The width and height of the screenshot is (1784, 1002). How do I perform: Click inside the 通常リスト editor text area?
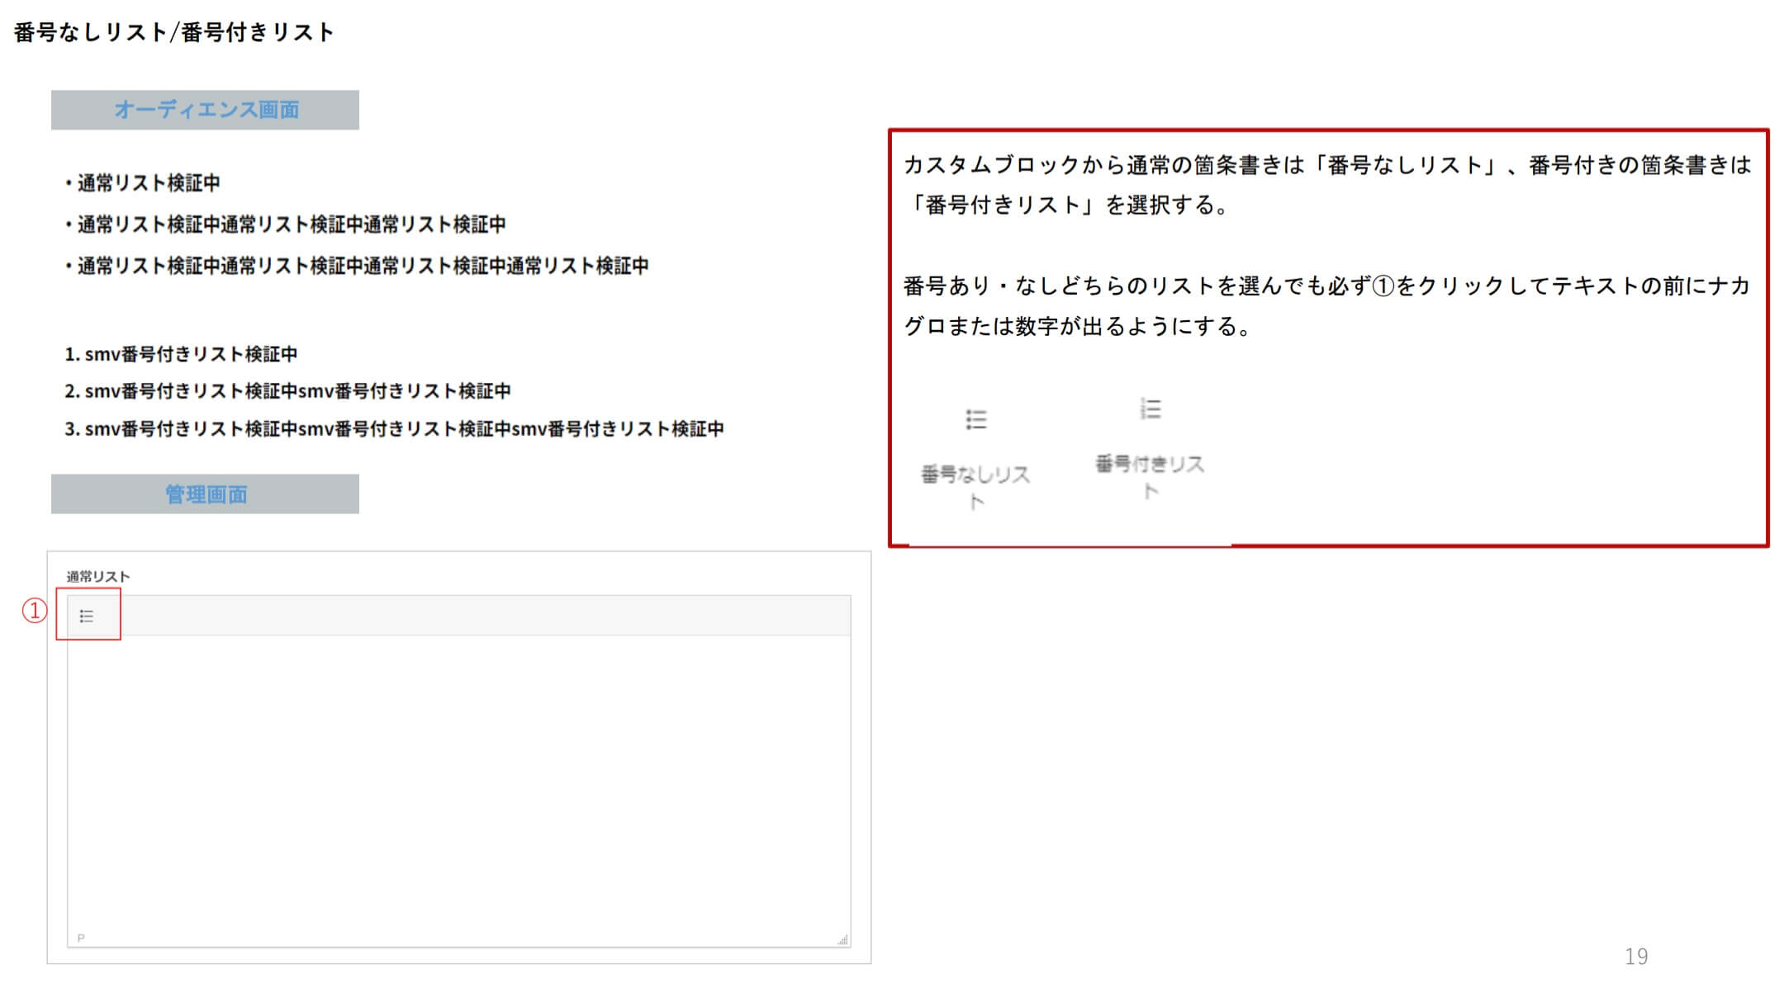pos(458,782)
